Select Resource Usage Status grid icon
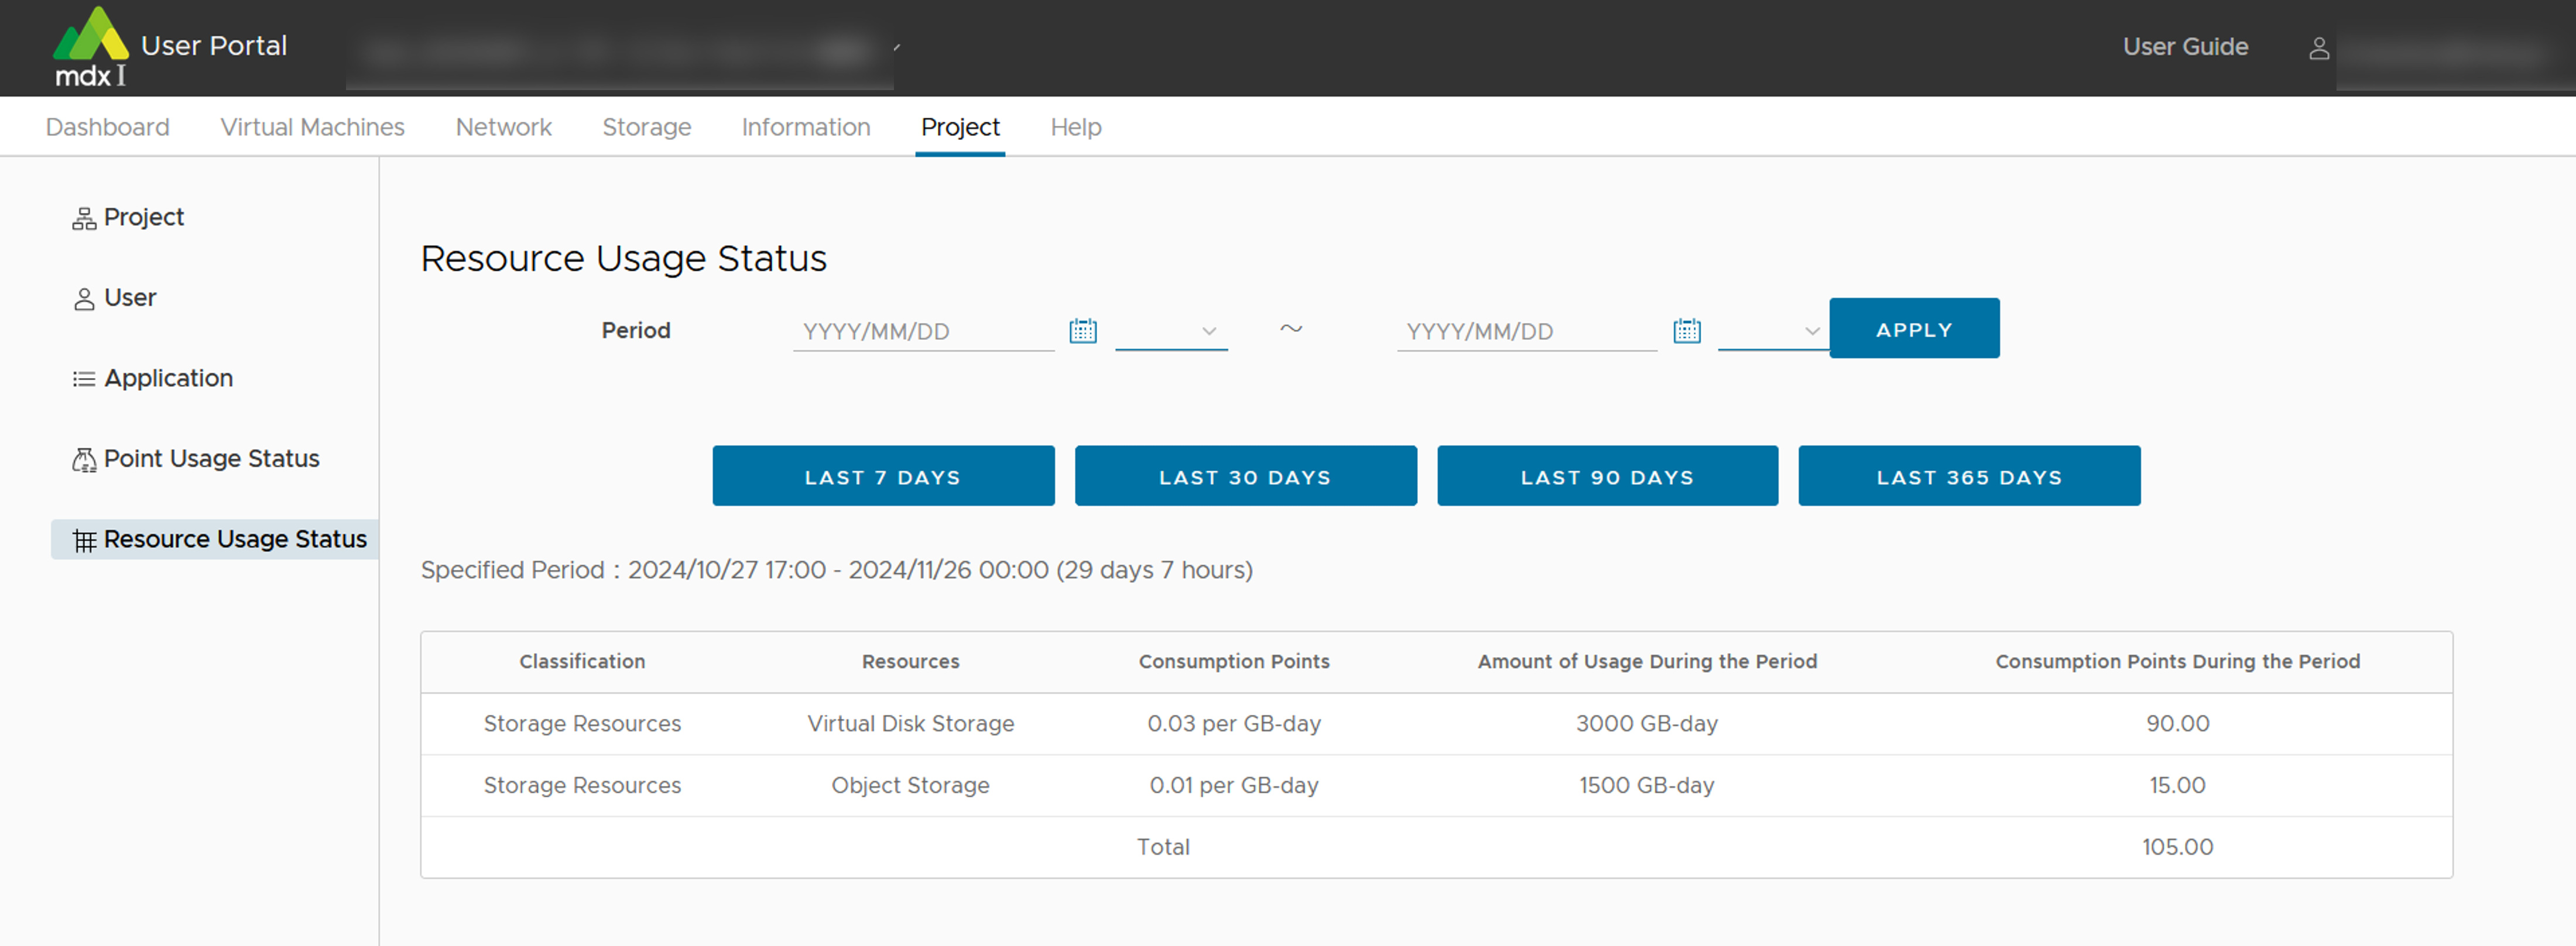This screenshot has width=2576, height=946. tap(84, 541)
